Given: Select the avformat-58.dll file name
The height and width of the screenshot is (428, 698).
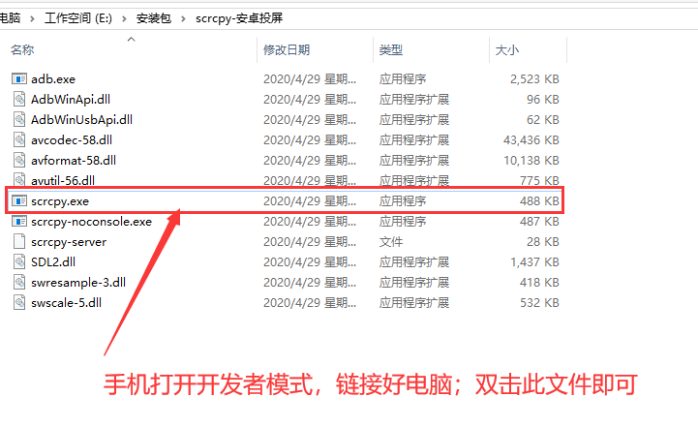Looking at the screenshot, I should click(74, 161).
